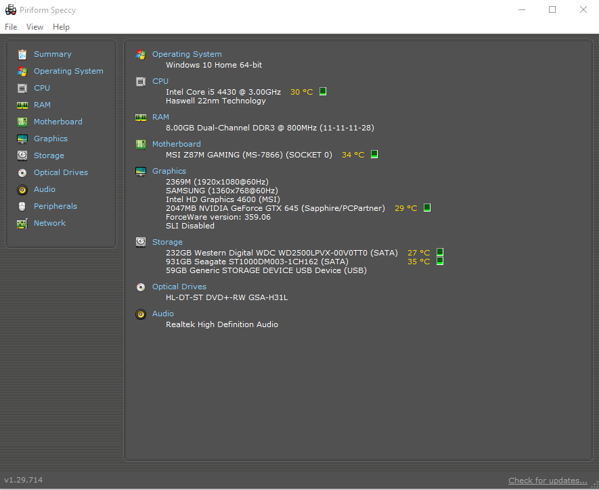Click the Operating System heading link in summary
The image size is (599, 490).
187,55
